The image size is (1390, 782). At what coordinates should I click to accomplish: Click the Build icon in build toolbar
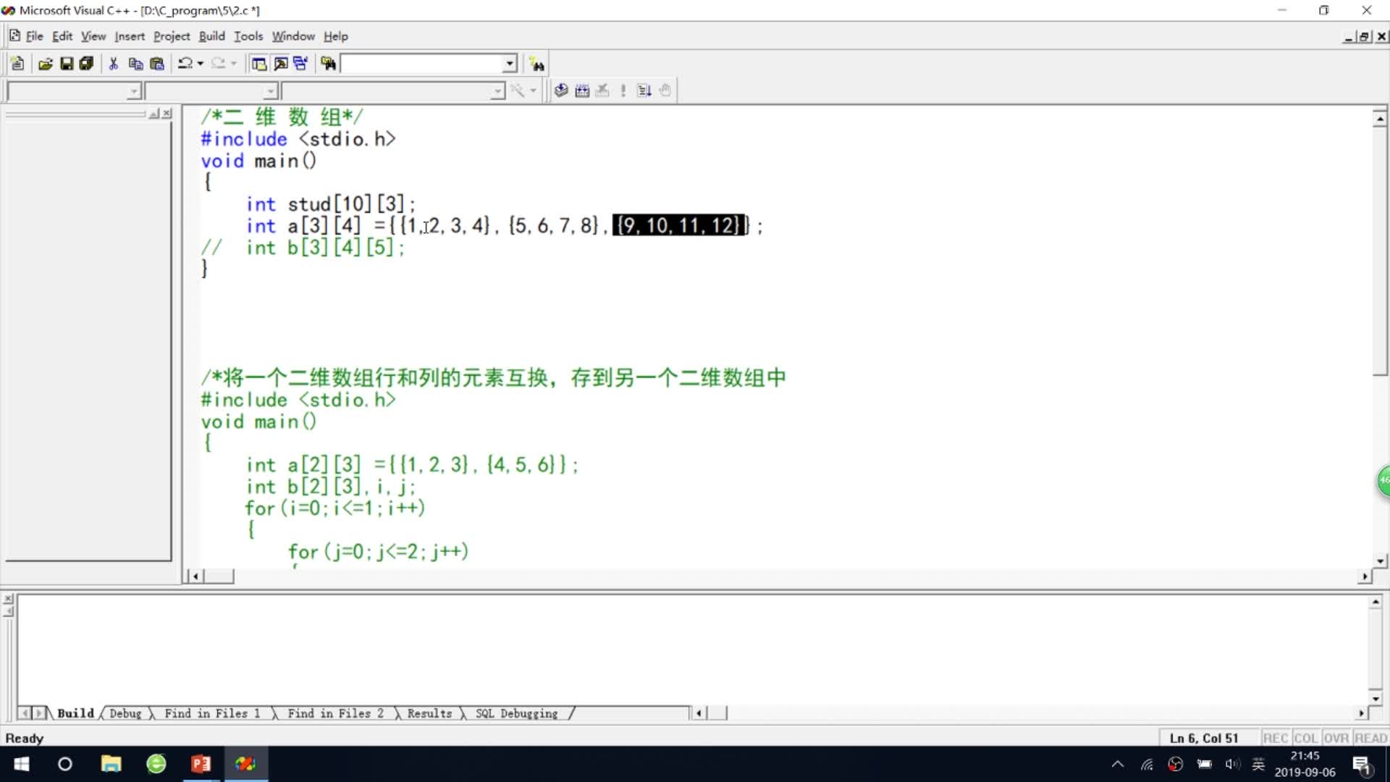click(x=582, y=91)
